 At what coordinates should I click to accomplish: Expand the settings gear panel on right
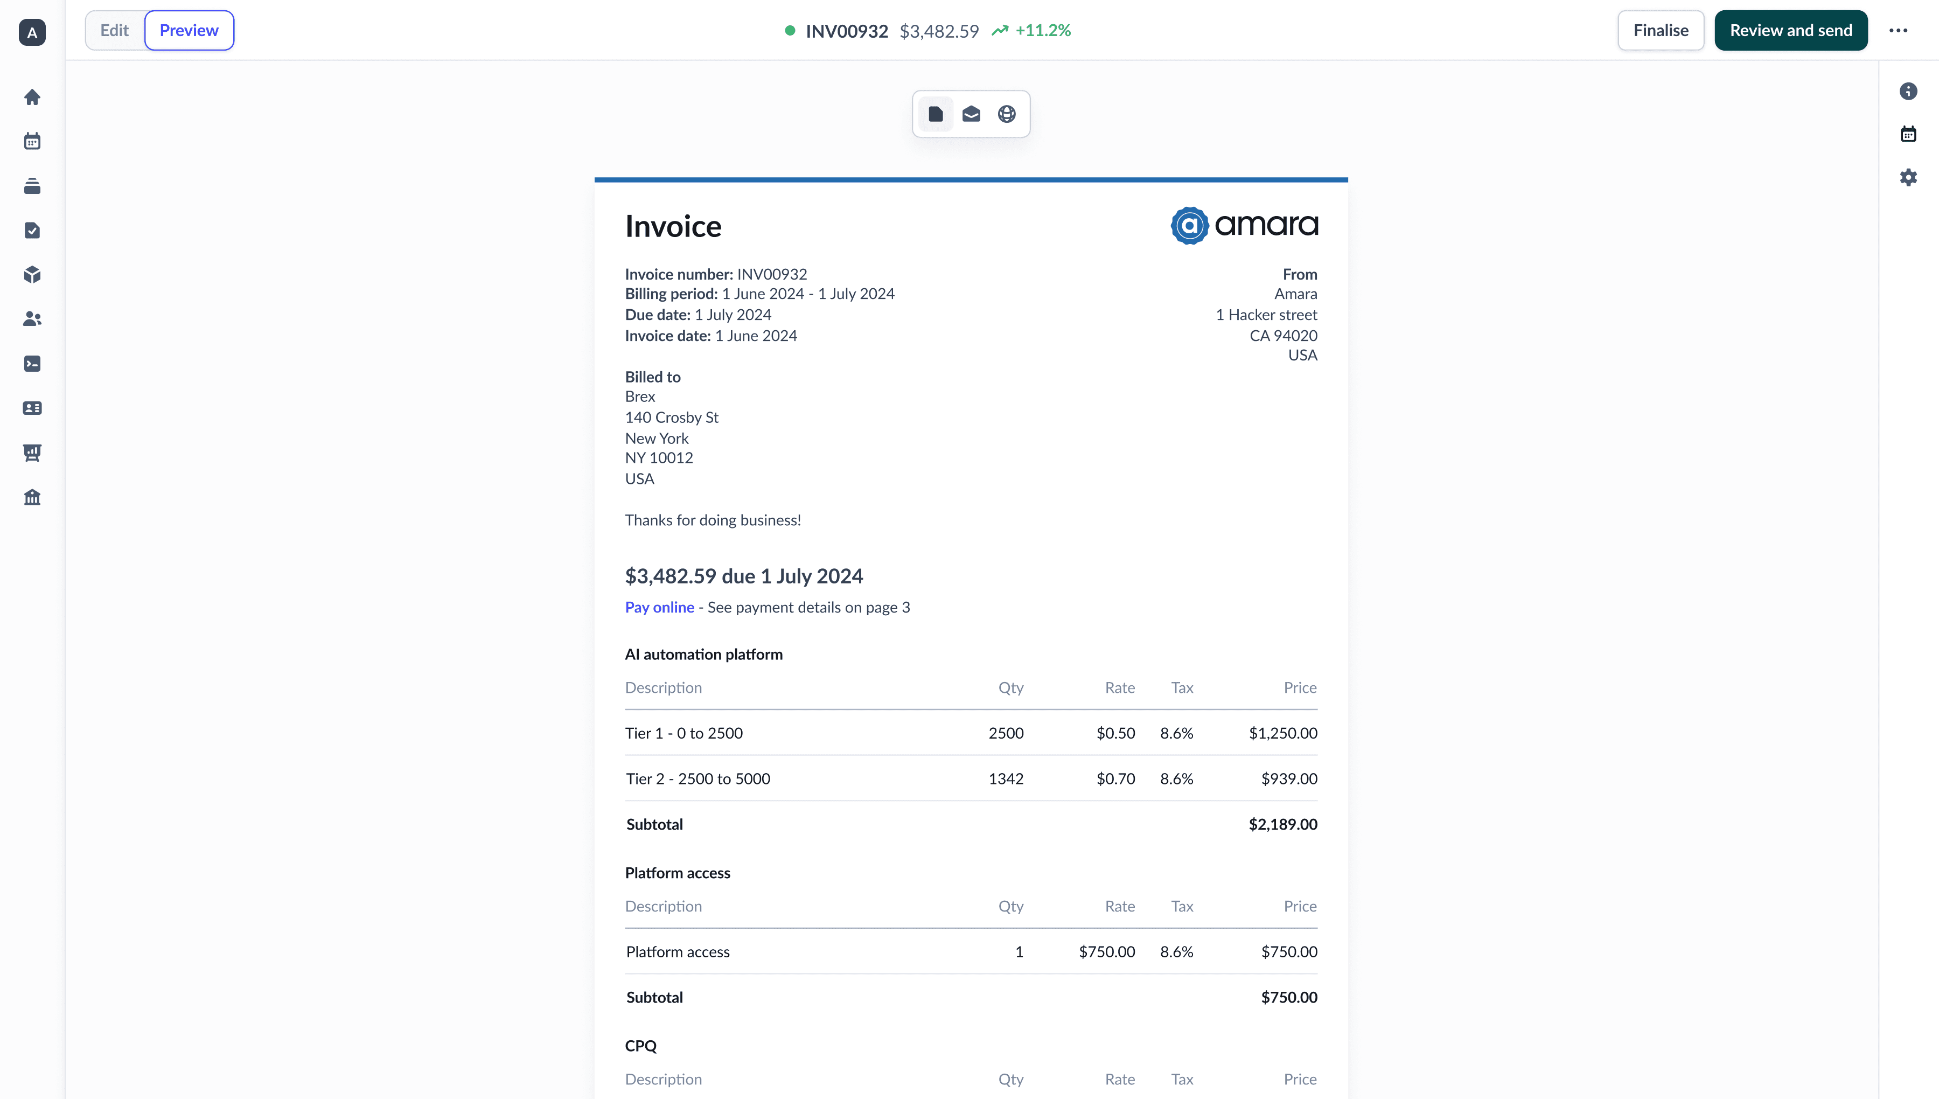tap(1908, 177)
